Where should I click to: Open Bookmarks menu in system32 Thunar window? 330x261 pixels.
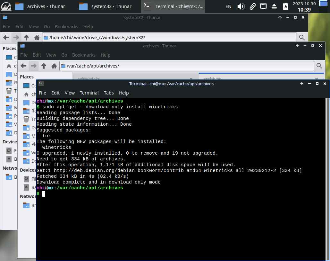point(66,27)
